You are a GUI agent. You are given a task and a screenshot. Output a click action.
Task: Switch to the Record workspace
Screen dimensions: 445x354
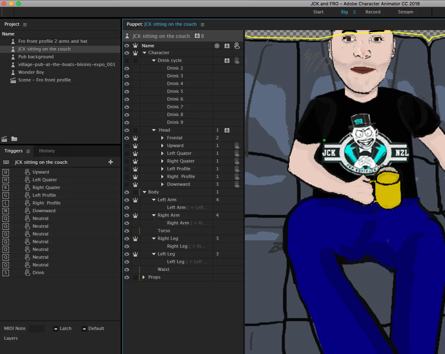(373, 12)
